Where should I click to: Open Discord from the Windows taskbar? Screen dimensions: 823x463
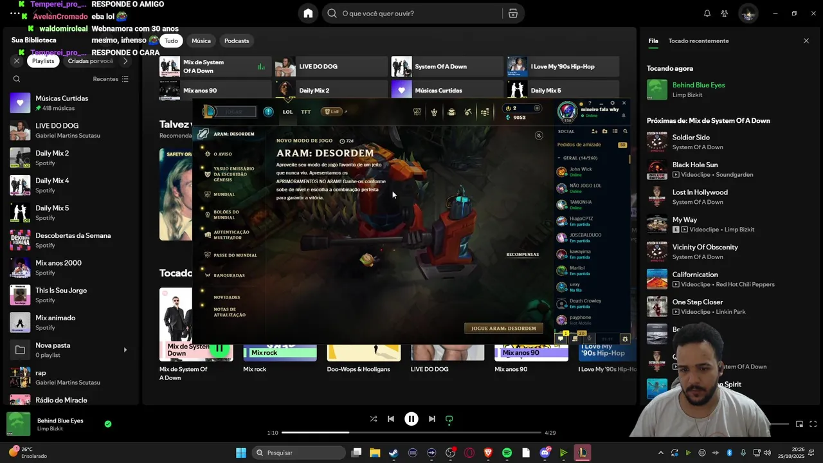click(545, 453)
